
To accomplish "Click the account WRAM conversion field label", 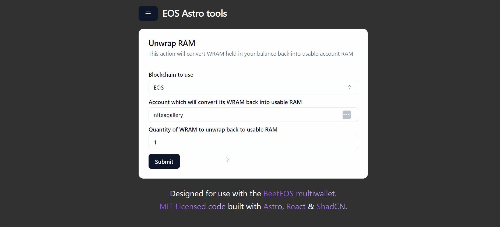I will pos(225,102).
